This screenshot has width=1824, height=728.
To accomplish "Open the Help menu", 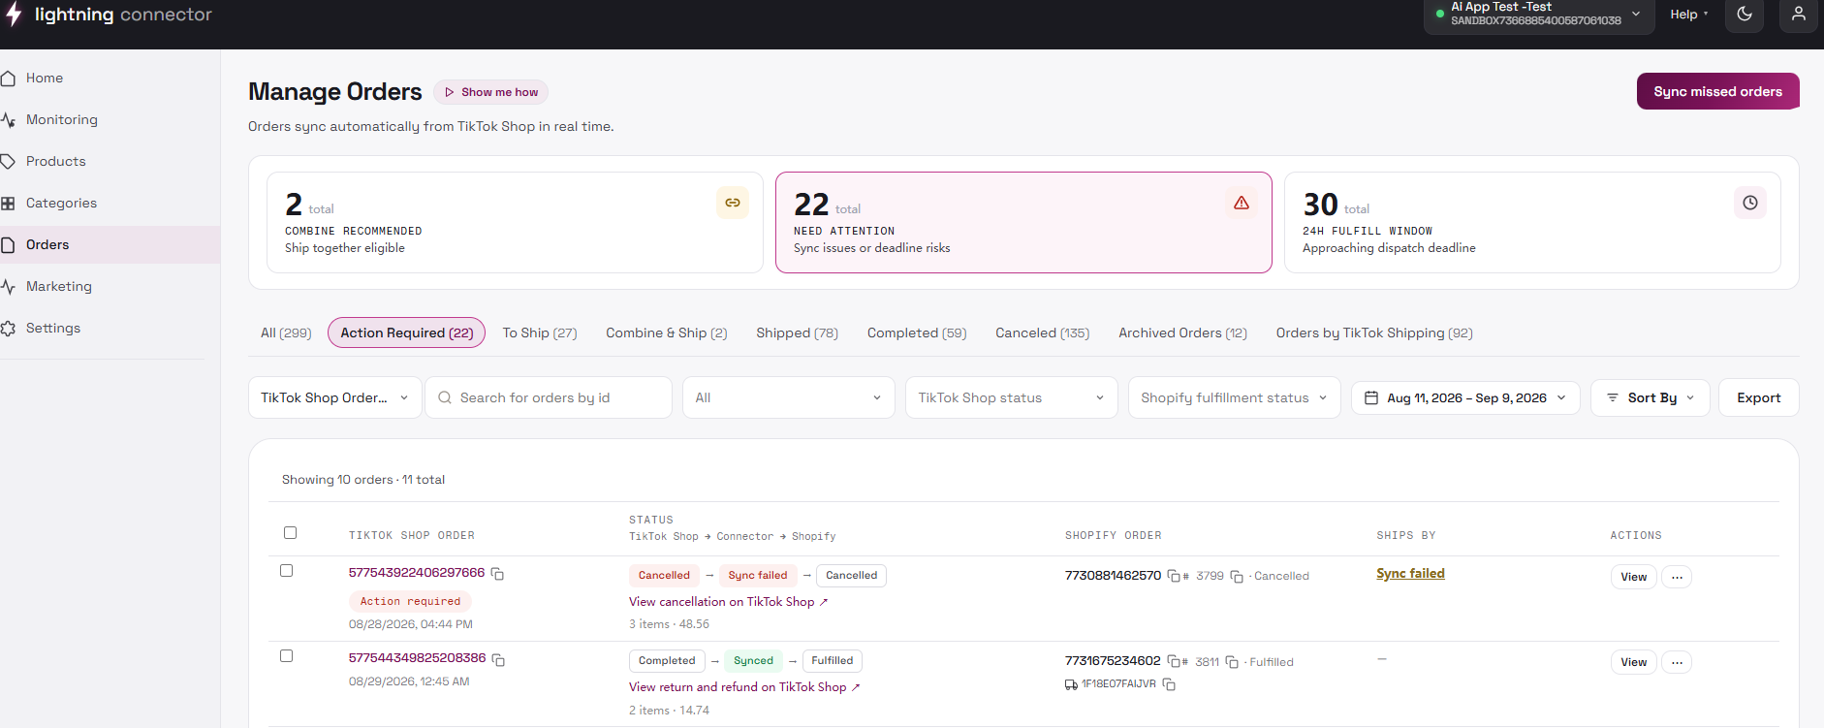I will click(1689, 15).
